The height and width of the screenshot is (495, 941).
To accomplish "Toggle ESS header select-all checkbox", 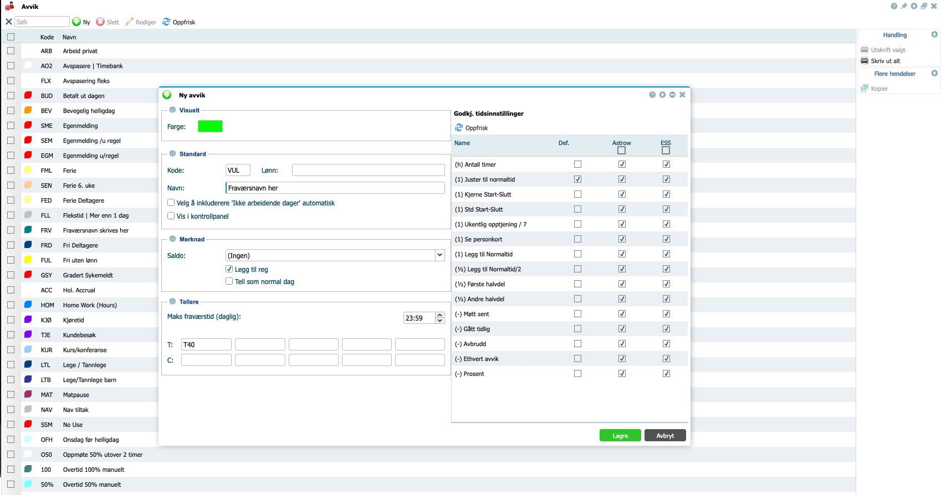I will tap(666, 151).
